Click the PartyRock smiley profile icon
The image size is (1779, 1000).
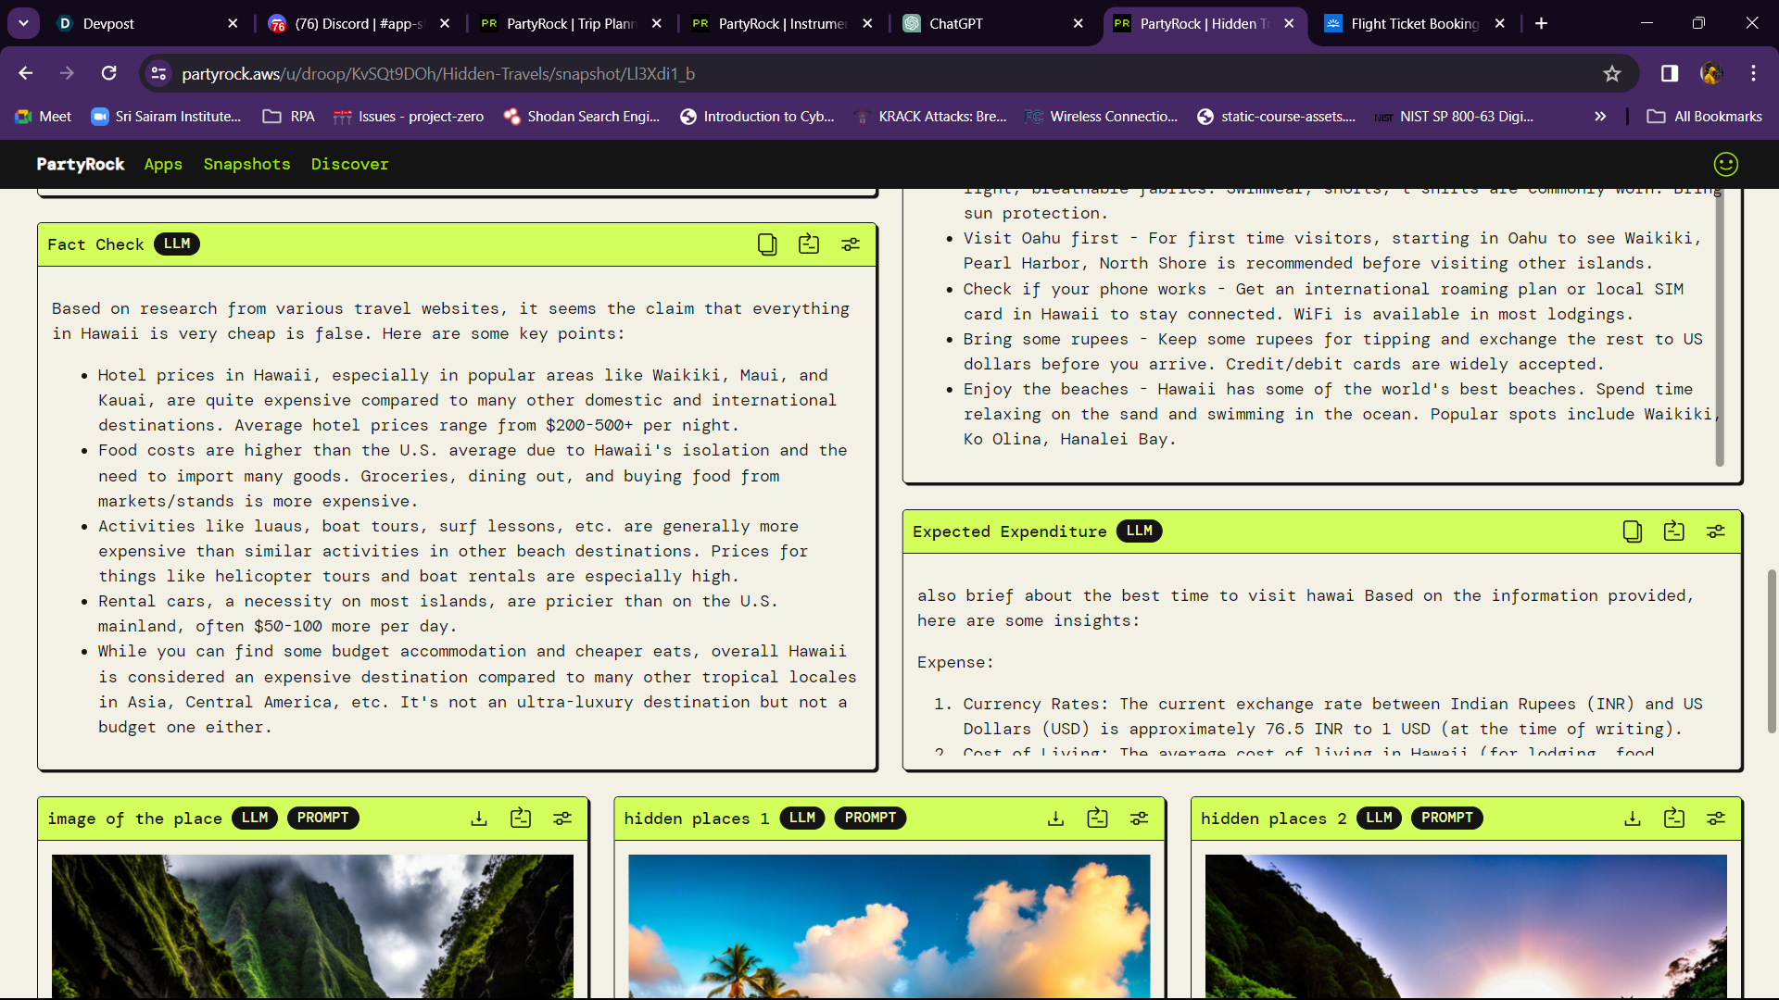(x=1725, y=164)
